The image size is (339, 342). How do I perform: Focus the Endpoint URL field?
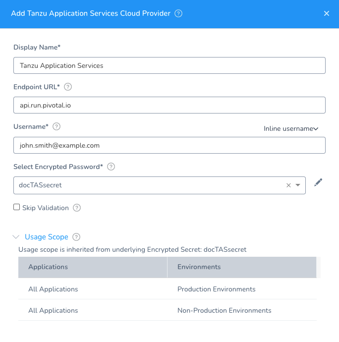169,105
